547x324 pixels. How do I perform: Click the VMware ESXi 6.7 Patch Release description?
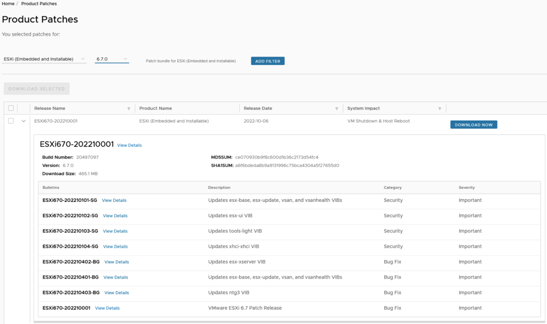tap(245, 308)
